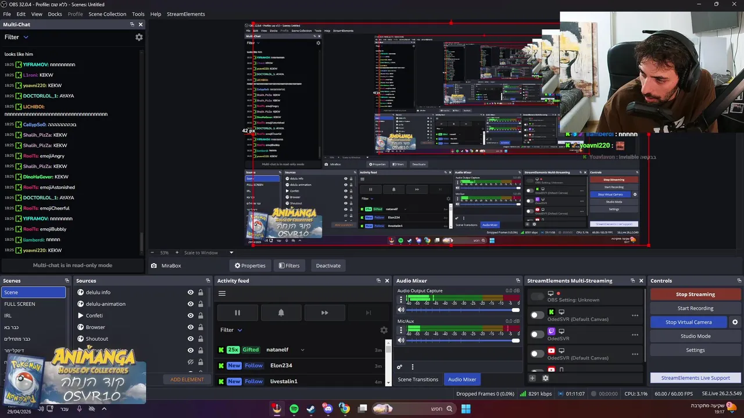
Task: Open StreamElements Live Support
Action: click(x=695, y=378)
